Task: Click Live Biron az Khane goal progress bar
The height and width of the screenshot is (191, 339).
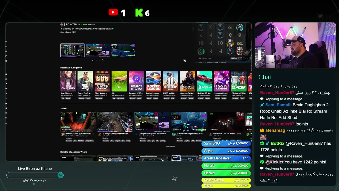Action: pos(35,175)
